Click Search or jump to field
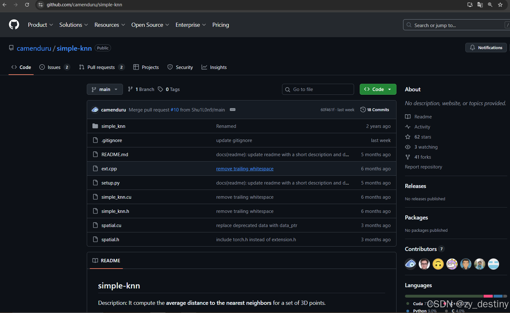 coord(457,25)
